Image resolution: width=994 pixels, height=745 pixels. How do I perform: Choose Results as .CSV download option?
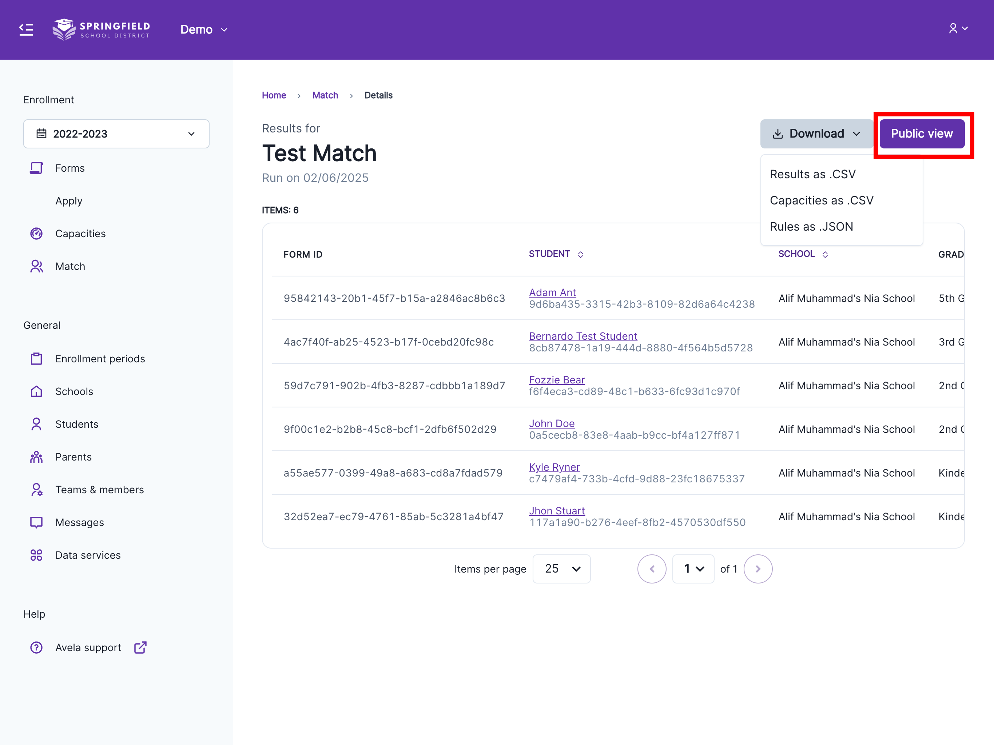pyautogui.click(x=812, y=174)
